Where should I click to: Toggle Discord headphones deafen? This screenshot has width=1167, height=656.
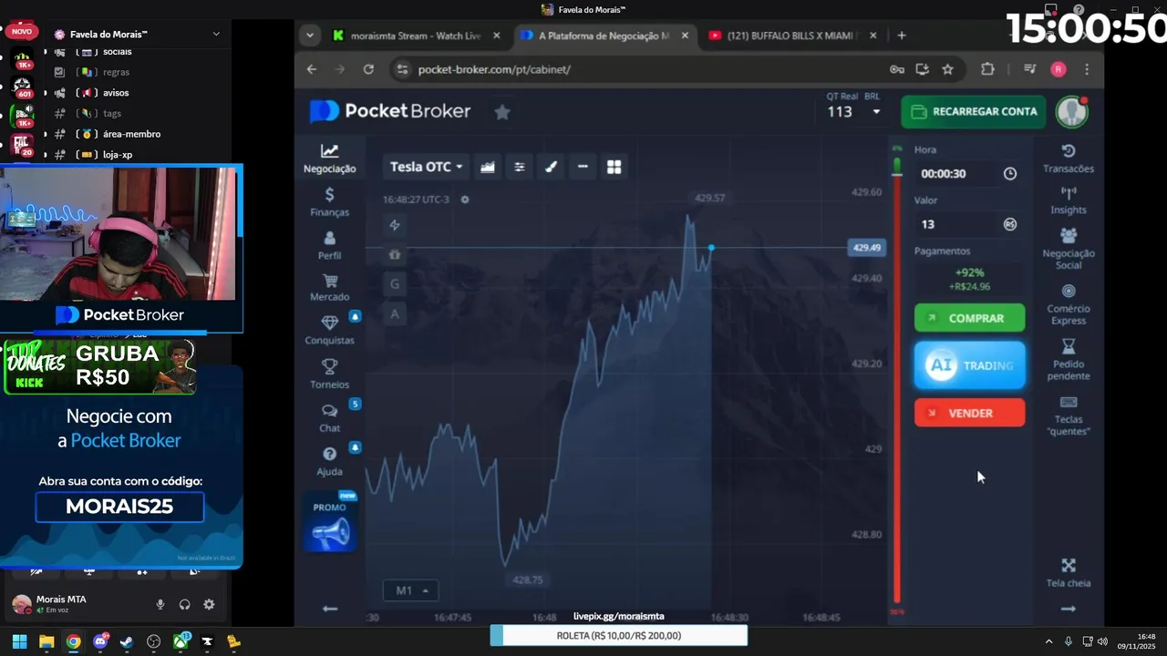click(x=184, y=604)
